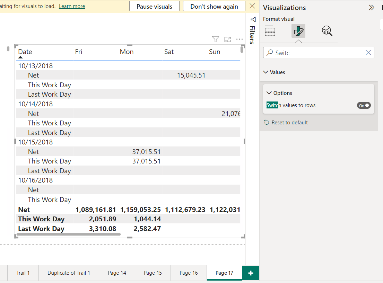Click This Work Day total 1,044.14
Image resolution: width=383 pixels, height=283 pixels.
pyautogui.click(x=147, y=219)
